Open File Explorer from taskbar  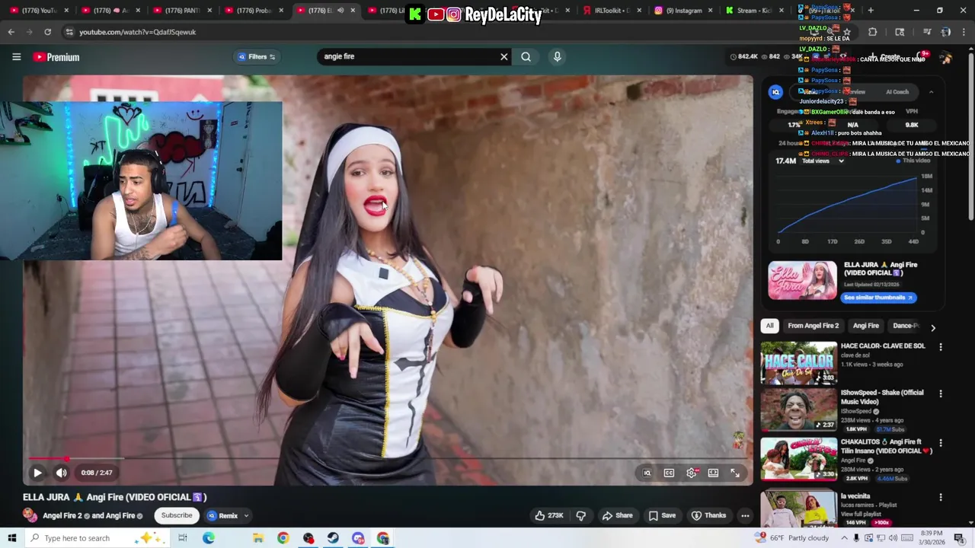pyautogui.click(x=258, y=538)
